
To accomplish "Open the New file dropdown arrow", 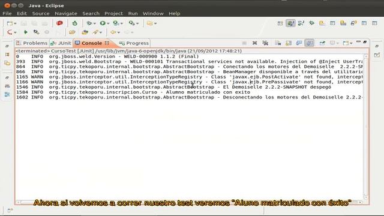I will pyautogui.click(x=15, y=23).
